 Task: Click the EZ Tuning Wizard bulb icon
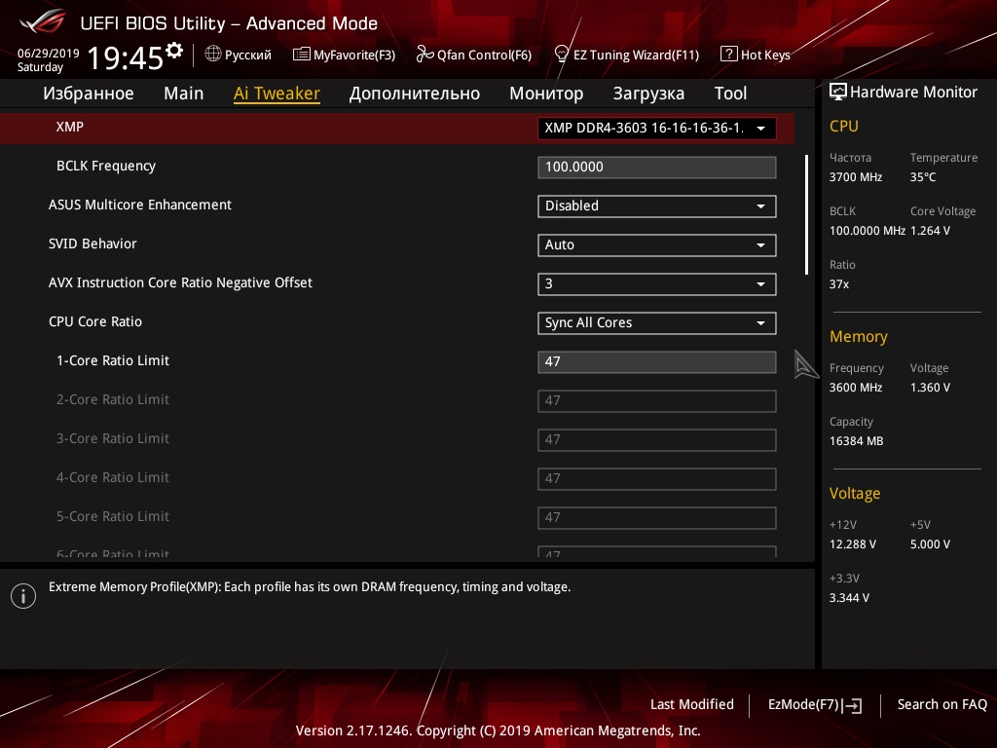point(562,55)
